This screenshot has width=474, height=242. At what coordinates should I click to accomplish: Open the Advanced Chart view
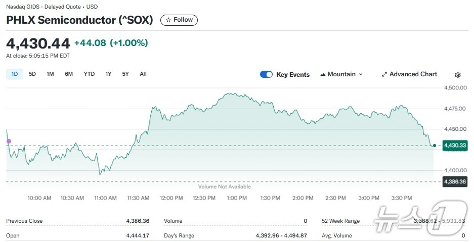tap(413, 74)
